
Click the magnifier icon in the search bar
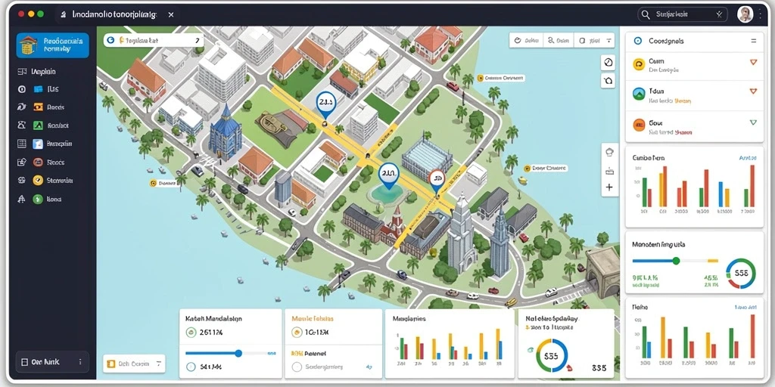tap(645, 15)
